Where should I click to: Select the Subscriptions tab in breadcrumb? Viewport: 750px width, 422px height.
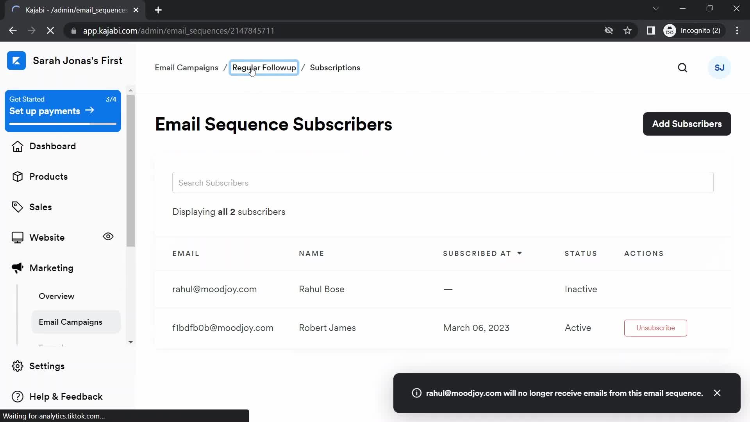pyautogui.click(x=335, y=68)
